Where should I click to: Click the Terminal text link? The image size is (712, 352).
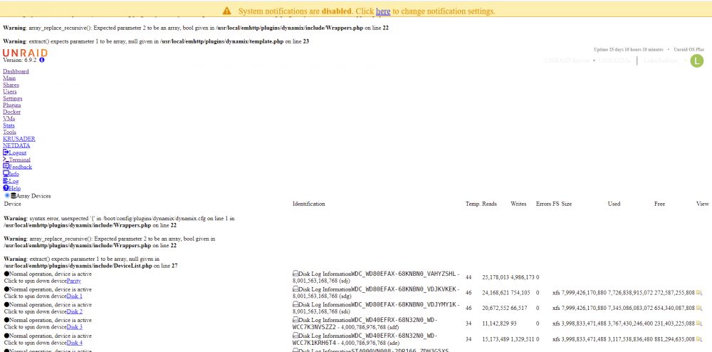click(x=19, y=160)
